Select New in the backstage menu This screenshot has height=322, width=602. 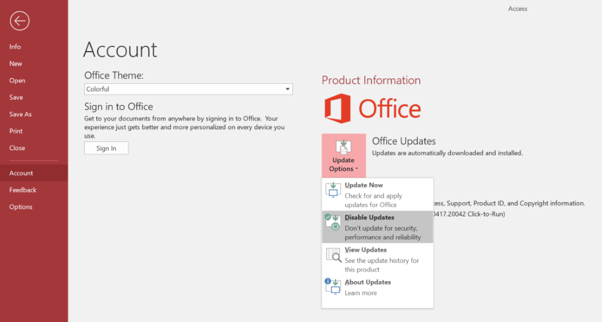pyautogui.click(x=16, y=63)
